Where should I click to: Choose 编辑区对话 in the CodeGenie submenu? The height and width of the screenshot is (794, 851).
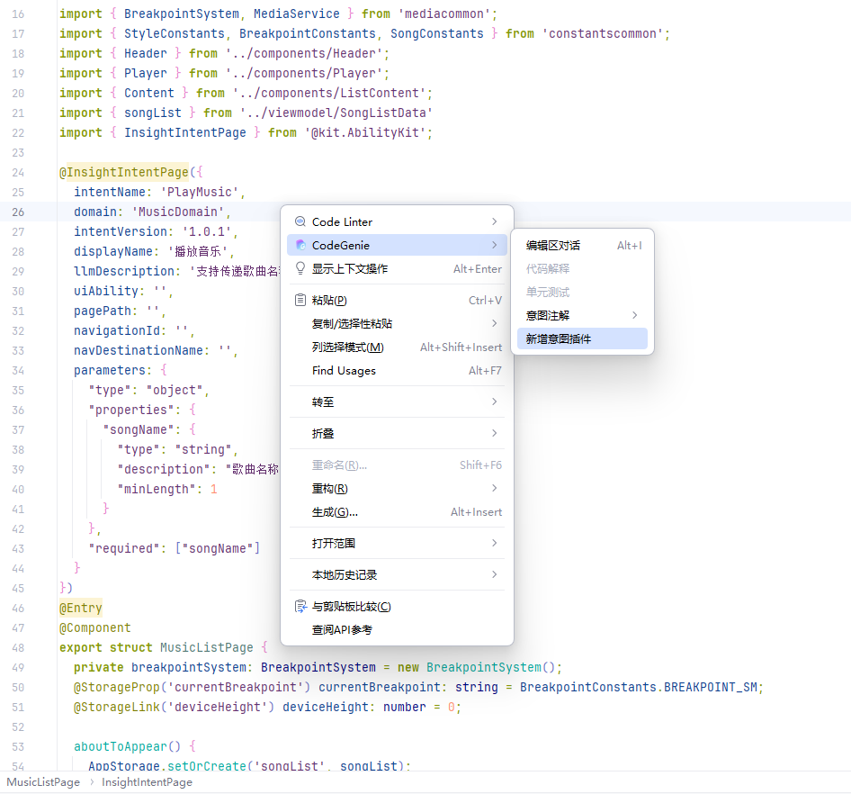(x=553, y=245)
